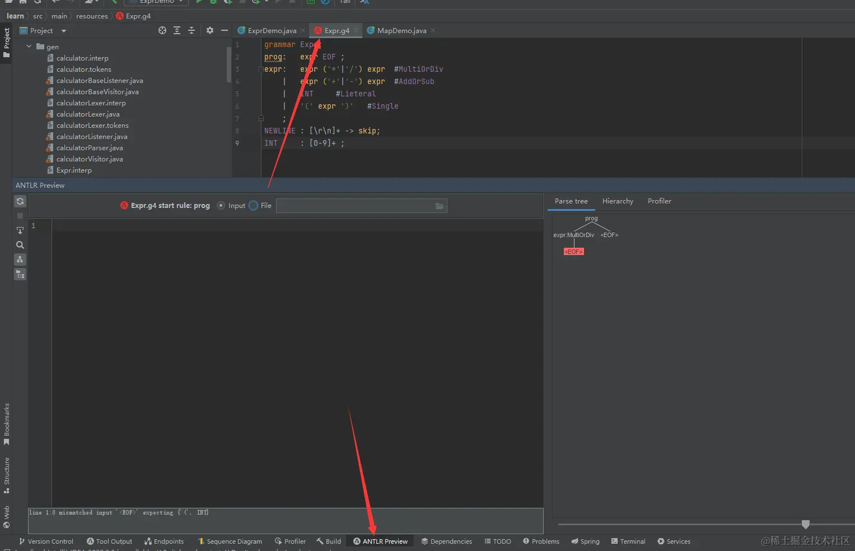
Task: Toggle the hierarchy layout icon in ANTLR Preview
Action: click(20, 260)
